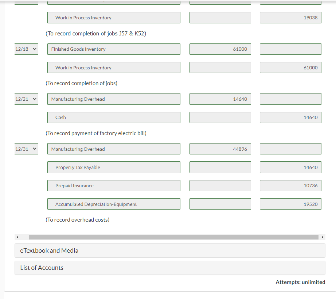Click the 14640 credit field for Cash

tap(290, 117)
